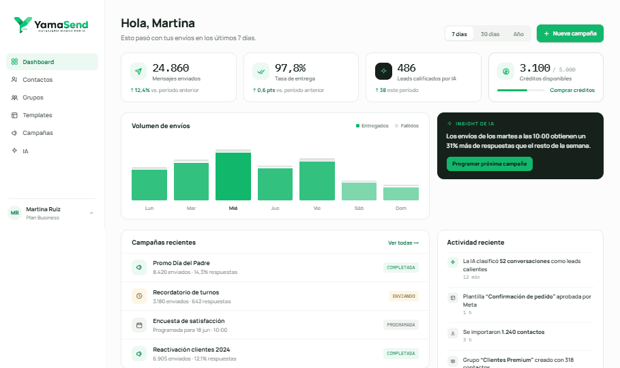620x368 pixels.
Task: Click the 3.100 credits value
Action: pos(535,68)
